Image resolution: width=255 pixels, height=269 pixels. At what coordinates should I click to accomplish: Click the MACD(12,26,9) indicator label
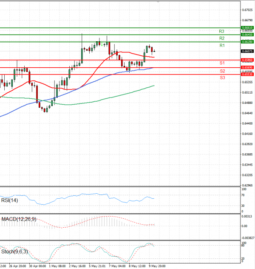[19, 219]
